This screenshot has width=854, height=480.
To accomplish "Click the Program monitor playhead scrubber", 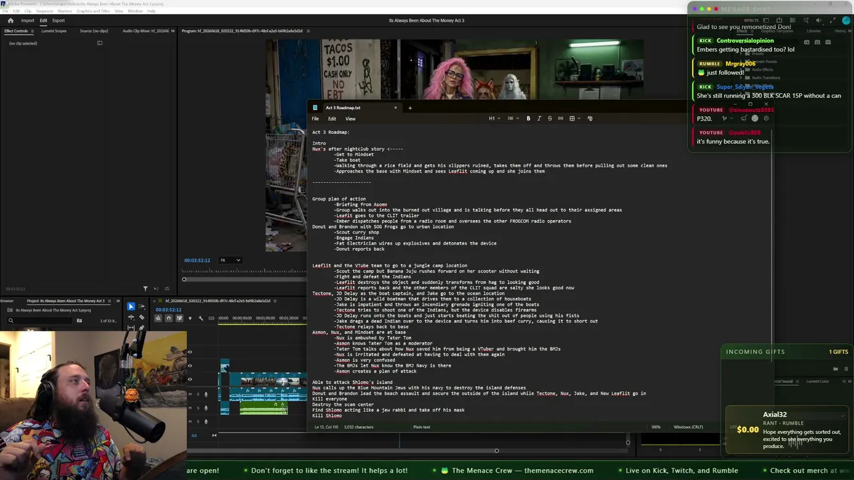I will pyautogui.click(x=184, y=279).
